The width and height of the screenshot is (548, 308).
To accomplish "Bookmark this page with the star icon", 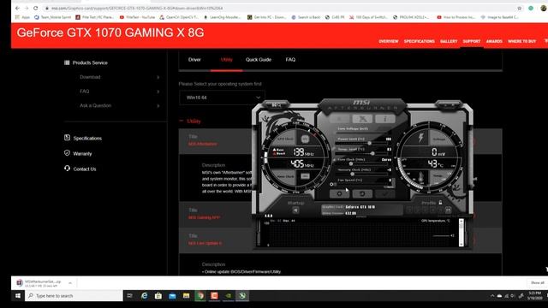I will click(x=520, y=8).
